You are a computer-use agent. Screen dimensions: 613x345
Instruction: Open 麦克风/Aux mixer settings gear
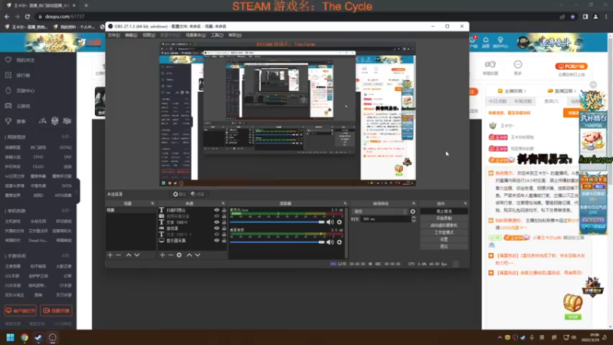tap(339, 222)
